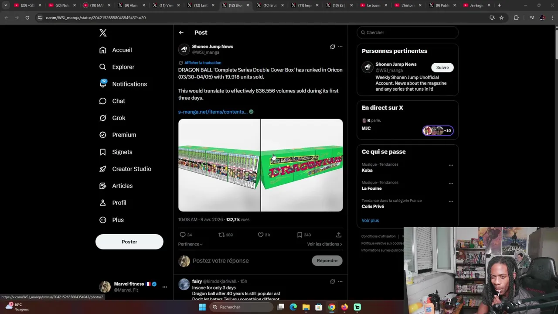The image size is (558, 314).
Task: Open right image of Dragon Ball box
Action: click(x=302, y=165)
